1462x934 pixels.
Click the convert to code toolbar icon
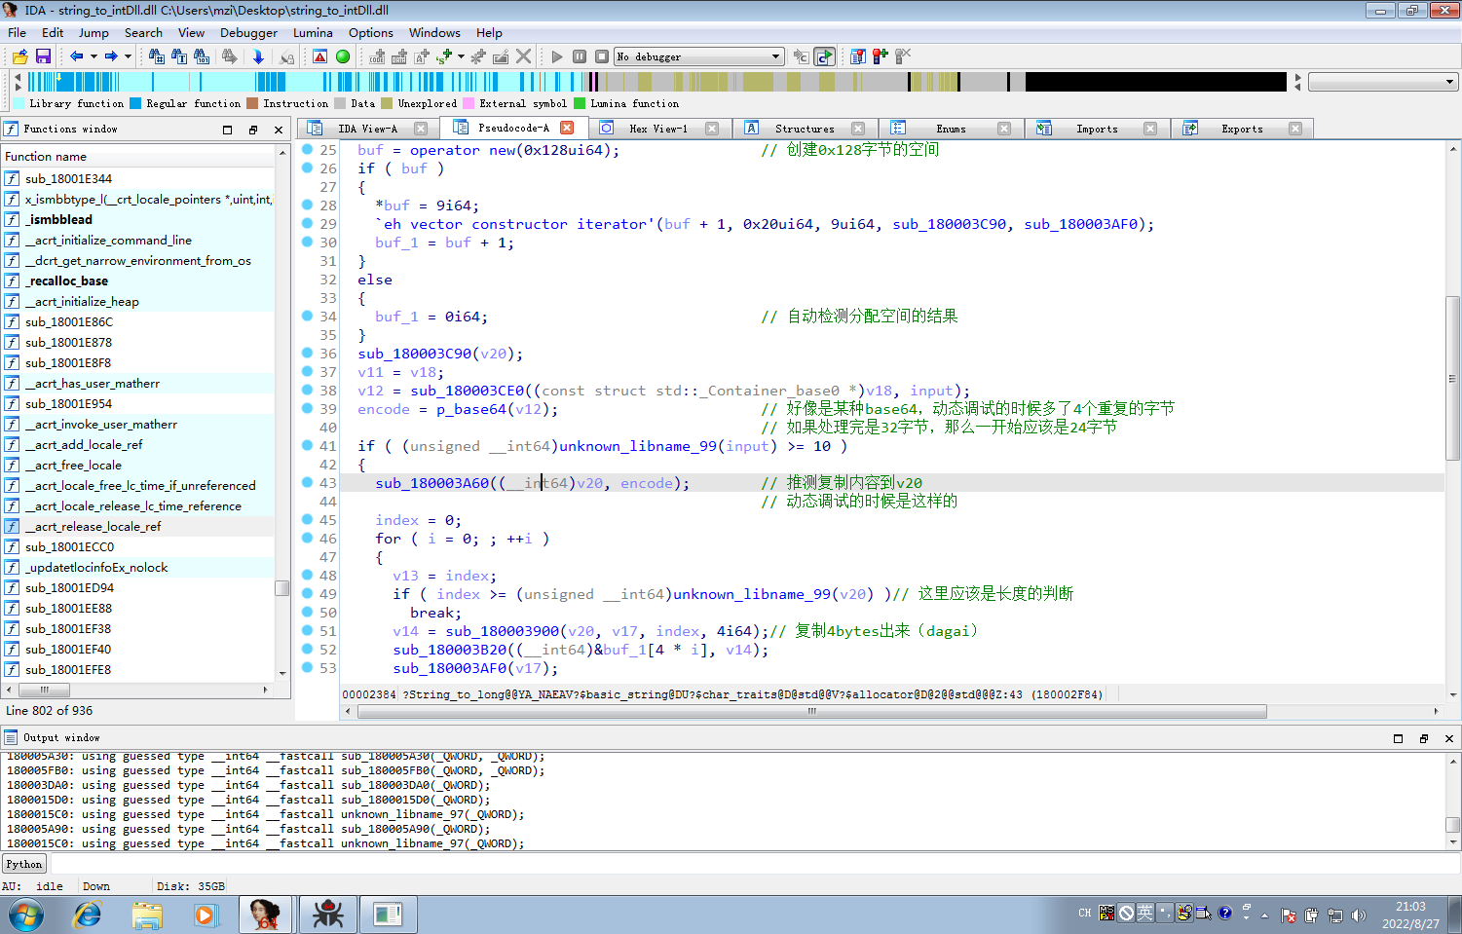[378, 56]
